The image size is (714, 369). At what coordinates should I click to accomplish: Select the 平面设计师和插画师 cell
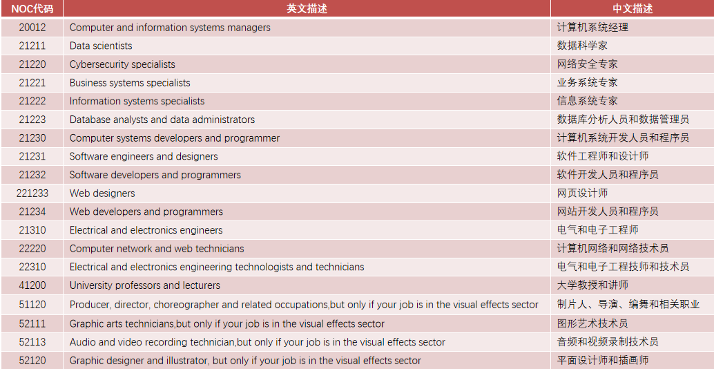[x=603, y=360]
